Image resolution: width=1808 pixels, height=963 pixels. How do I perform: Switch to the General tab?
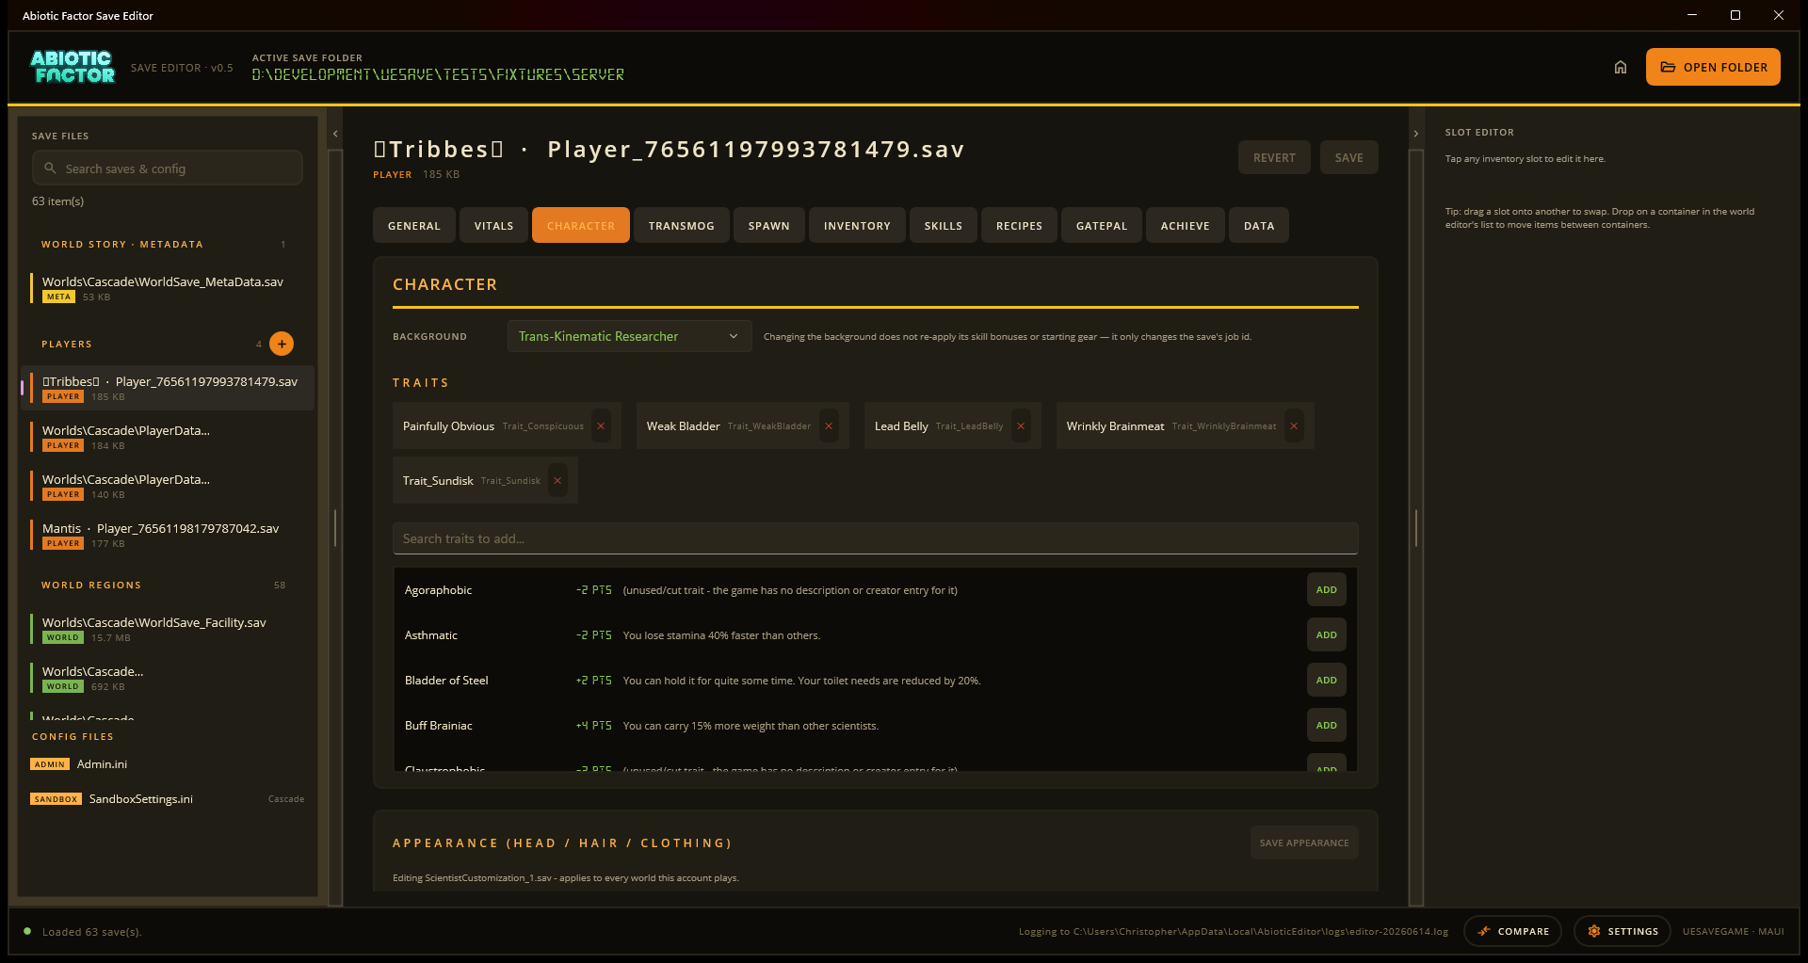(414, 226)
